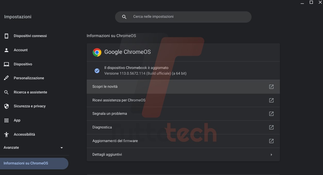Screen dimensions: 323x175
Task: Click the Dispositivo laptop icon
Action: coord(6,64)
